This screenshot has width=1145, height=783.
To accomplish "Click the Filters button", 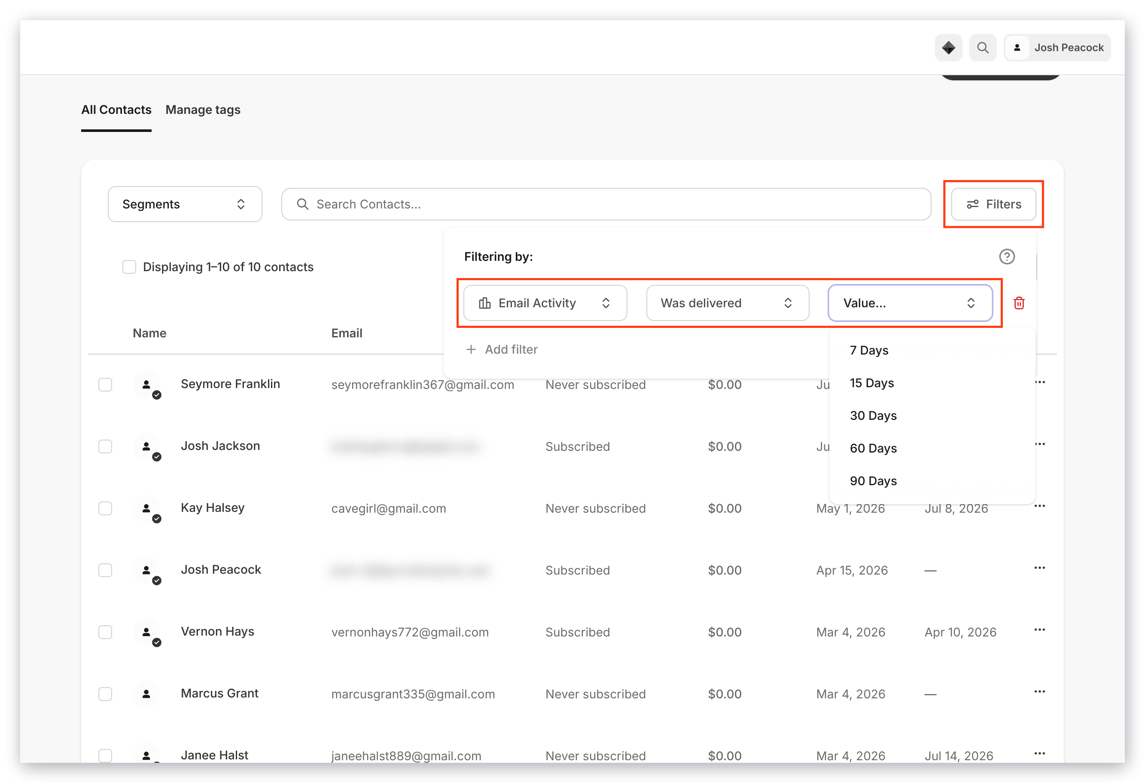I will (993, 204).
